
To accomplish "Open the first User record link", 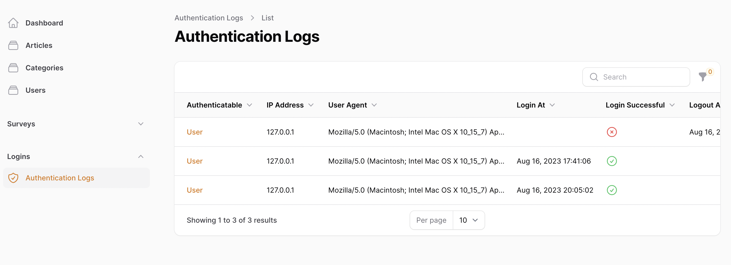I will (194, 132).
